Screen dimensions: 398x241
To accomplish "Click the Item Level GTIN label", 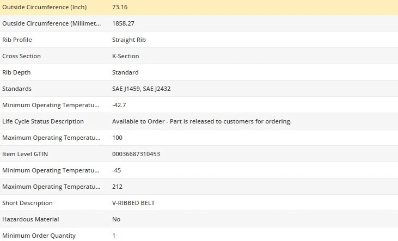I will pyautogui.click(x=25, y=154).
